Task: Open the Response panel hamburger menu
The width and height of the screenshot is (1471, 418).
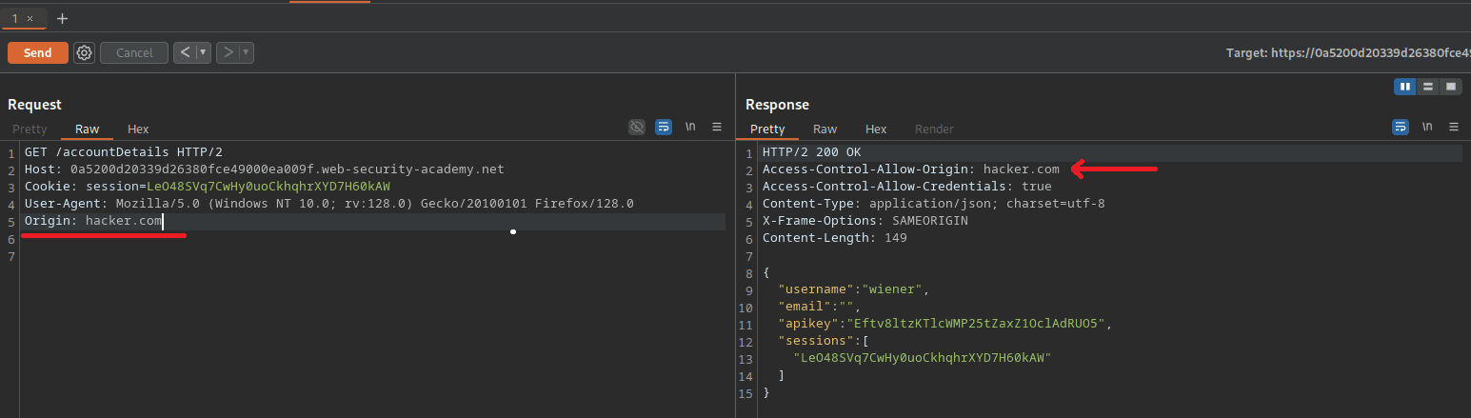Action: pyautogui.click(x=1453, y=127)
